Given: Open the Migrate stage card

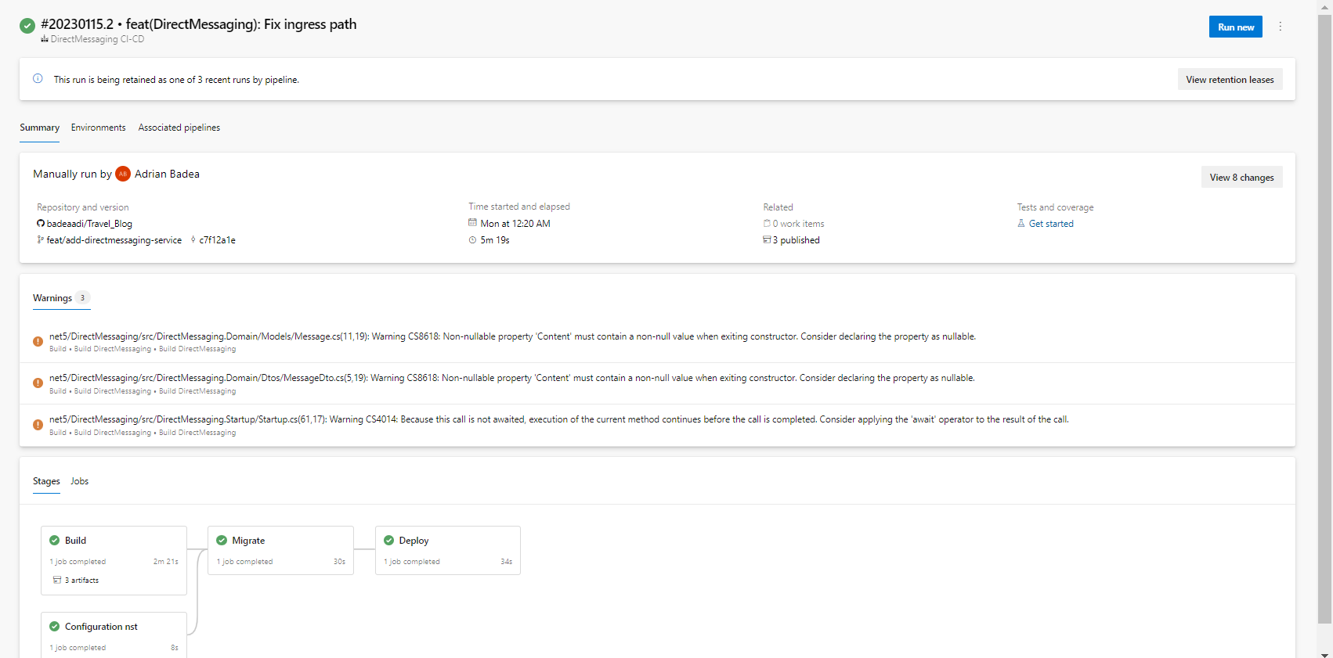Looking at the screenshot, I should 280,550.
